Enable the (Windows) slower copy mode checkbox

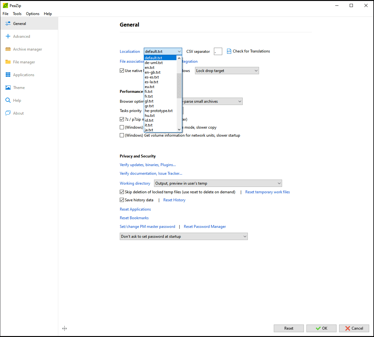click(x=122, y=127)
